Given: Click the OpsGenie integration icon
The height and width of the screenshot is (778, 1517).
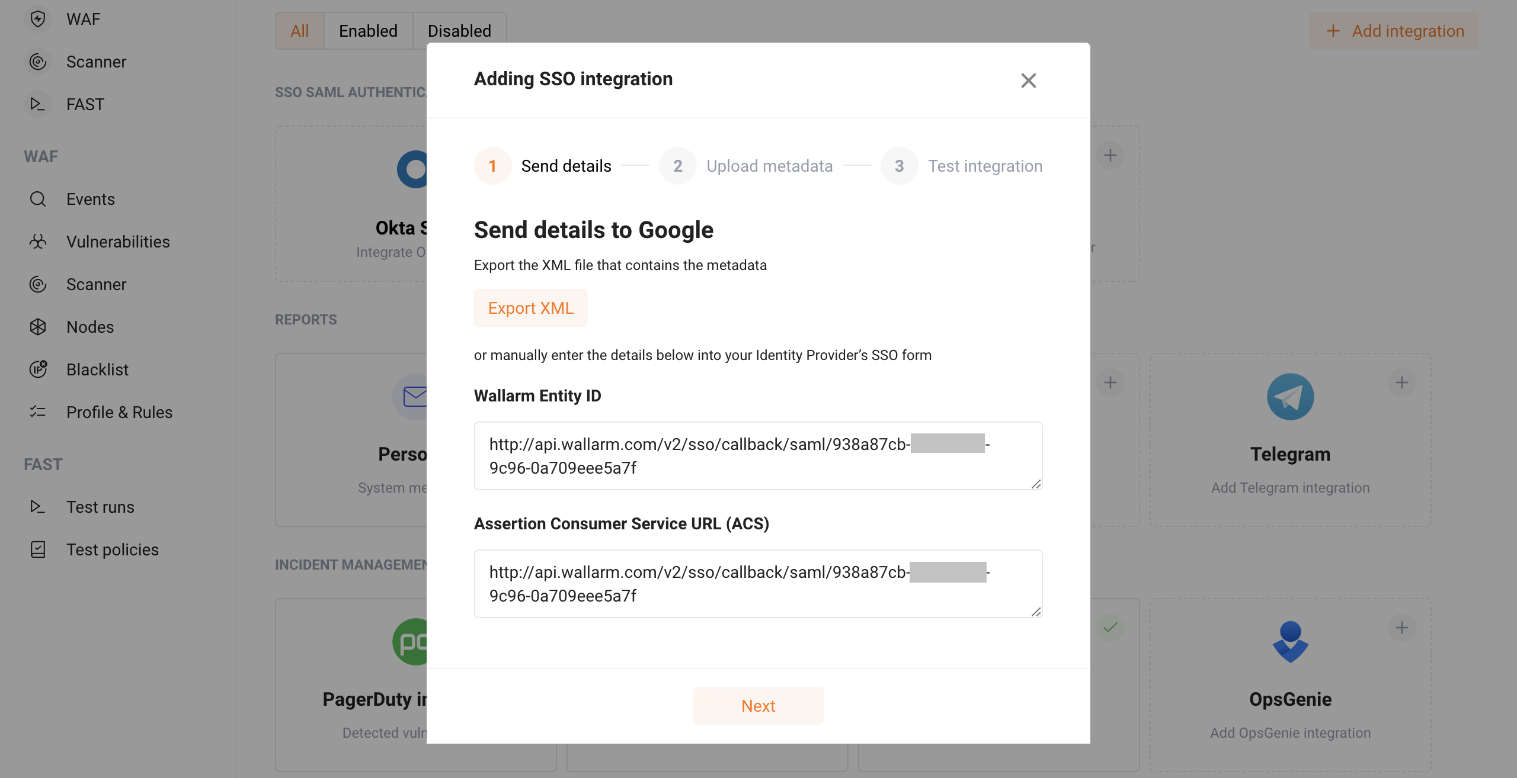Looking at the screenshot, I should [x=1289, y=641].
